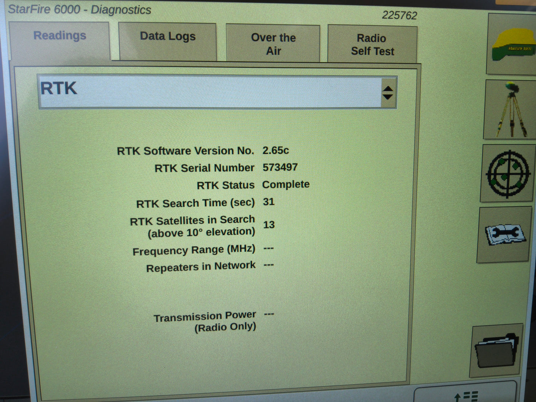
Task: Select the RTK software version 2.65c value
Action: (x=276, y=150)
